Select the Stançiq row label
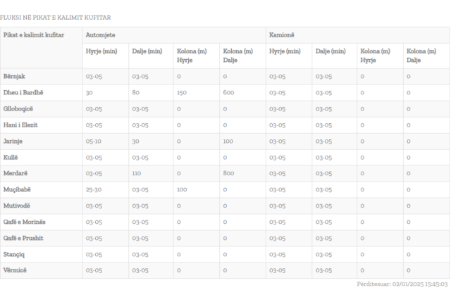Viewport: 451px width, 290px height. click(x=16, y=254)
